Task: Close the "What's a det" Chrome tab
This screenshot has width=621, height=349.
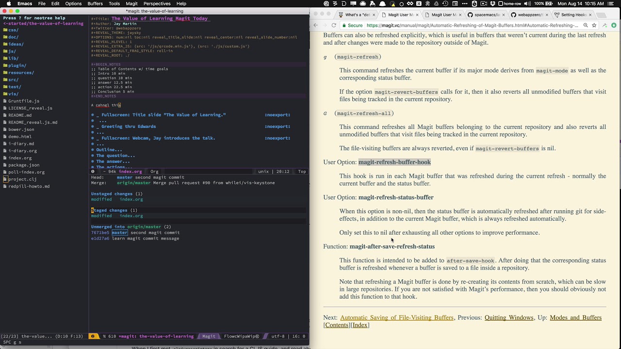Action: 374,15
